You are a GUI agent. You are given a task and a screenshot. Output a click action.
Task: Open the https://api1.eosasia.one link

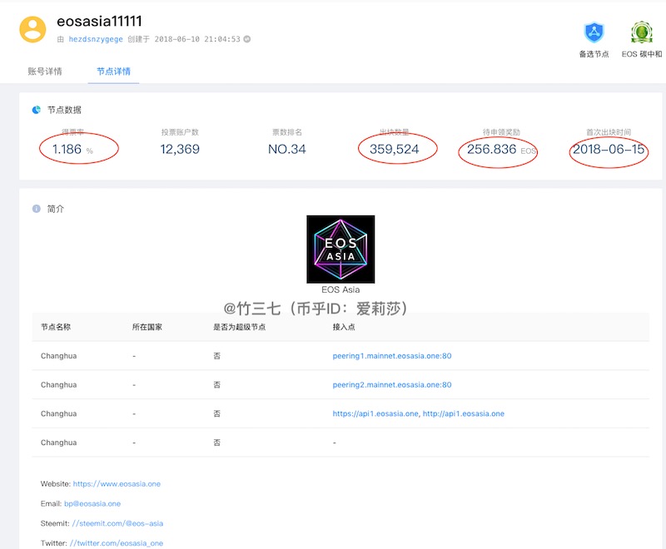click(x=375, y=413)
